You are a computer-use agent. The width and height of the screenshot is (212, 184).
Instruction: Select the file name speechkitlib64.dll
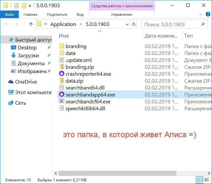85,109
